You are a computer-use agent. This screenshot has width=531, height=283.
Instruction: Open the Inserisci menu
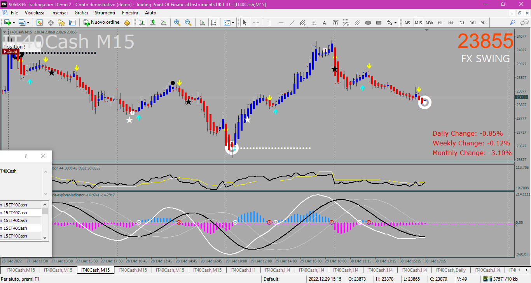click(x=59, y=13)
